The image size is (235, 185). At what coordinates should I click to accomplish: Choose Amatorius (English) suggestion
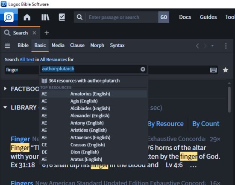[94, 94]
